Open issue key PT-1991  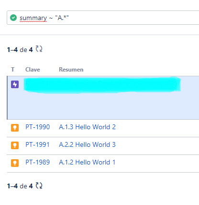37,144
